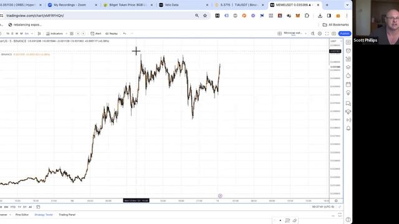This screenshot has height=224, width=399.
Task: Take a chart snapshot camera icon
Action: [334, 34]
